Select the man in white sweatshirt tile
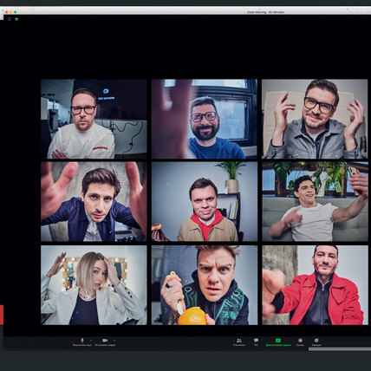This screenshot has width=371, height=371. [94, 119]
